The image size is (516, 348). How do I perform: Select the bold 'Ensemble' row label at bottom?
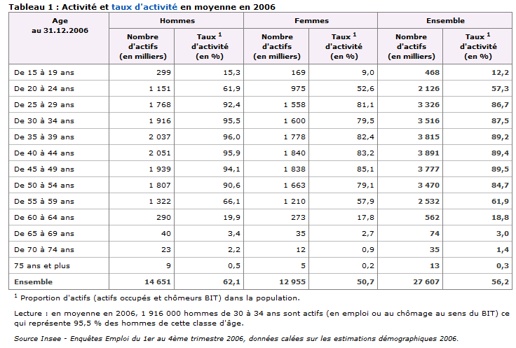pyautogui.click(x=33, y=282)
